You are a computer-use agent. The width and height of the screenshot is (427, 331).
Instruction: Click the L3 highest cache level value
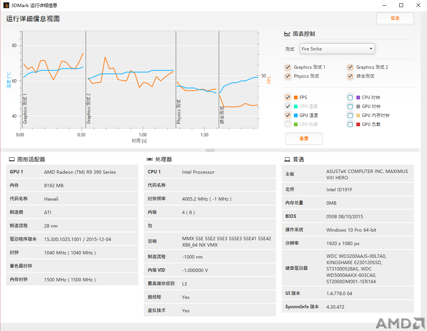(184, 284)
